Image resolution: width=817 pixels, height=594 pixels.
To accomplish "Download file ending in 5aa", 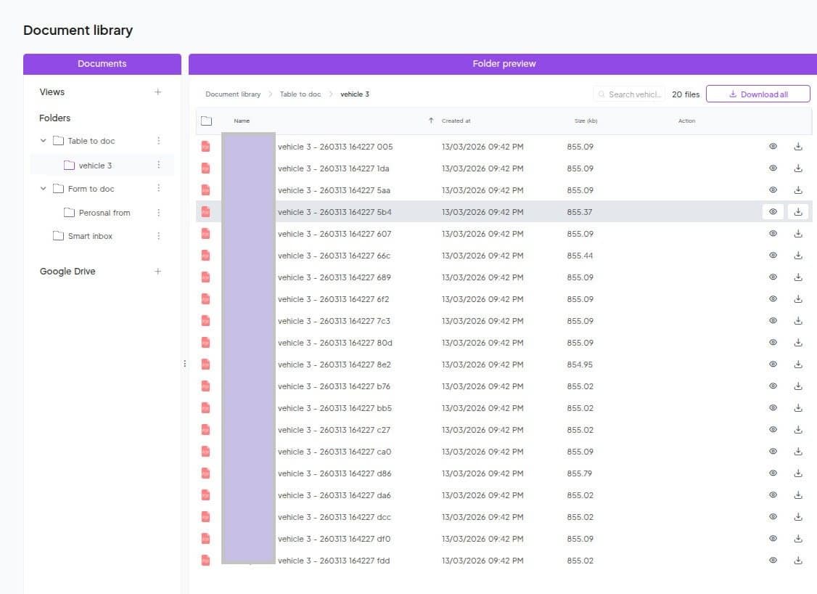I will click(x=797, y=190).
